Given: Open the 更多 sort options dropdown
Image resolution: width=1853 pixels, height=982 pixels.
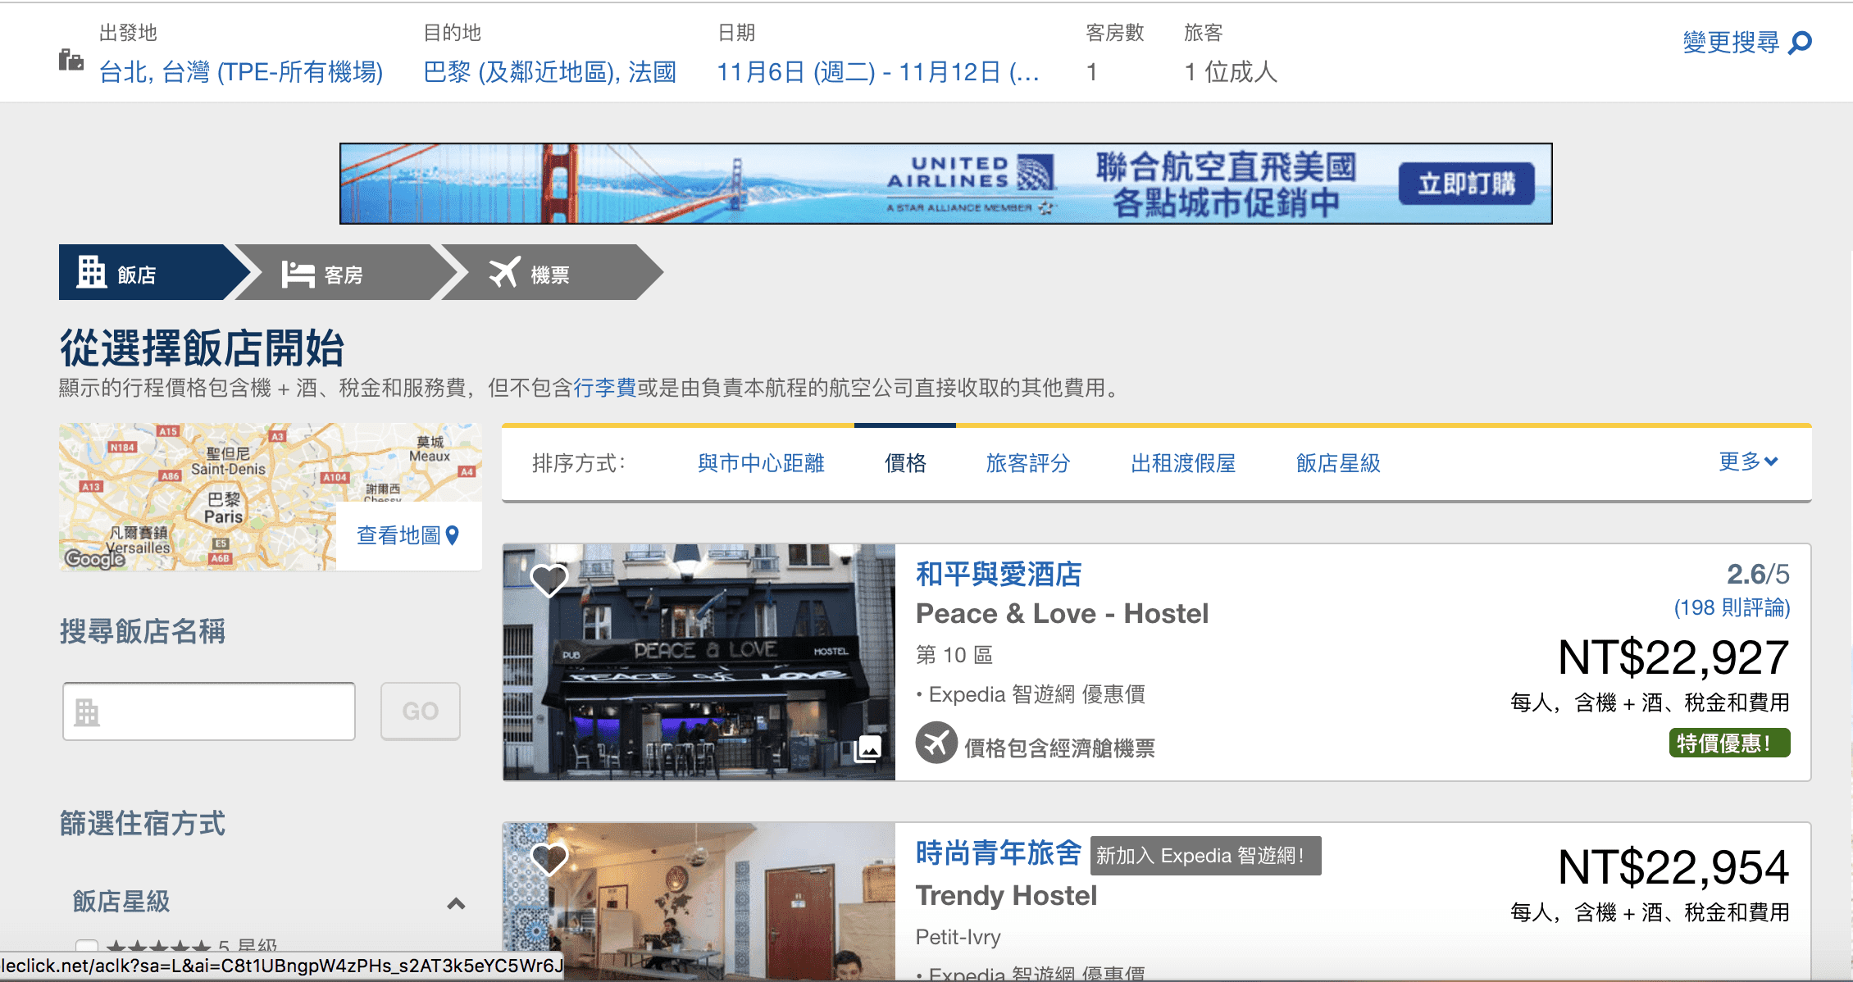Looking at the screenshot, I should [x=1748, y=461].
